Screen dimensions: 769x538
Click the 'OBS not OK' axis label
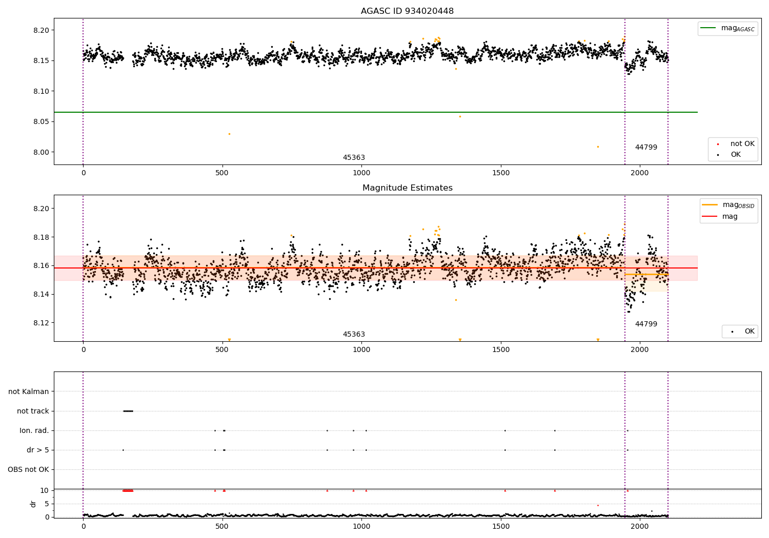coord(28,469)
